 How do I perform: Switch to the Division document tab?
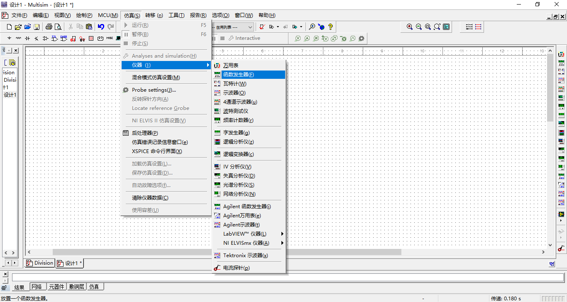coord(40,263)
